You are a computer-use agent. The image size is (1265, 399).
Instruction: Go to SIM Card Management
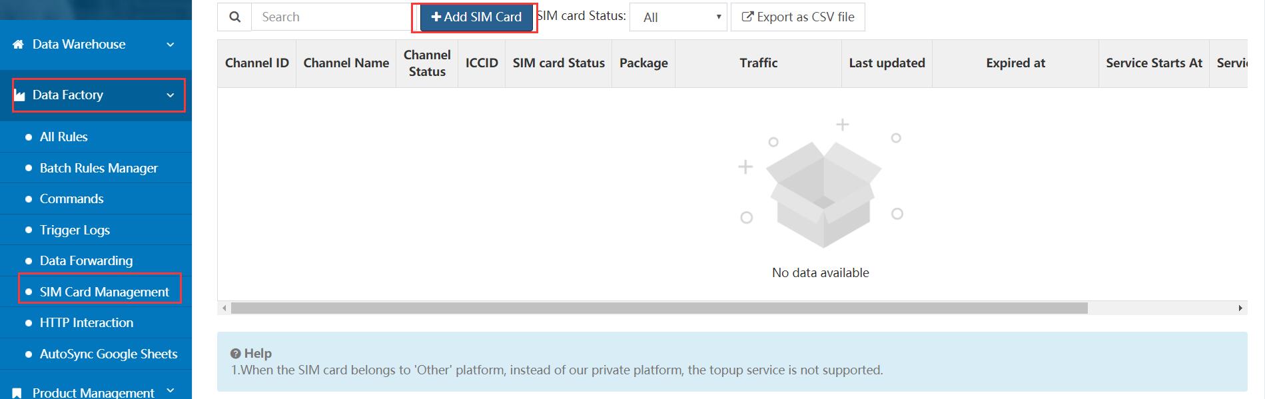point(104,292)
